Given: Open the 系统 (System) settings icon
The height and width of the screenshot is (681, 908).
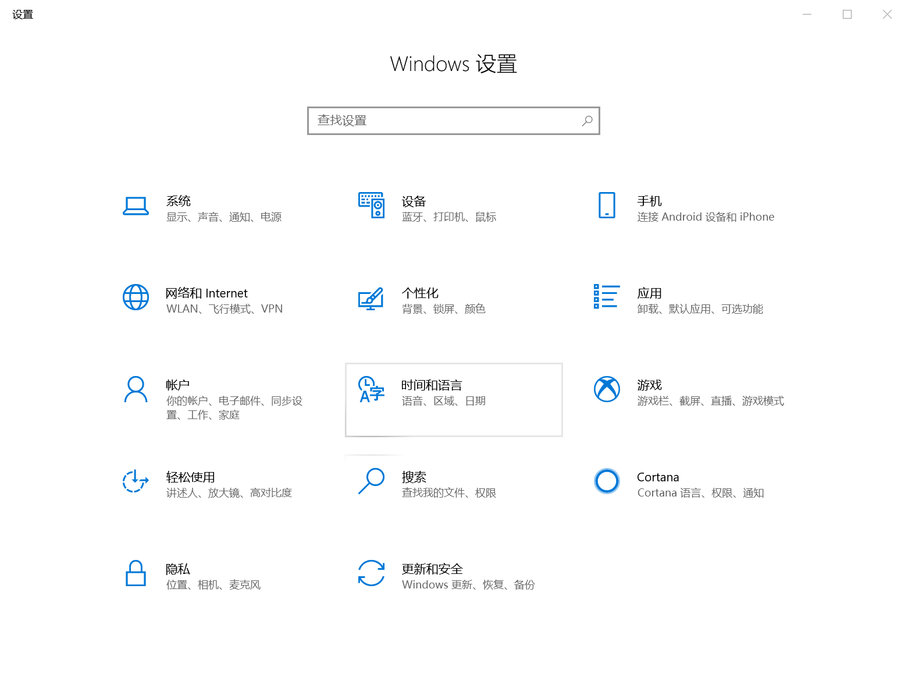Looking at the screenshot, I should 136,206.
